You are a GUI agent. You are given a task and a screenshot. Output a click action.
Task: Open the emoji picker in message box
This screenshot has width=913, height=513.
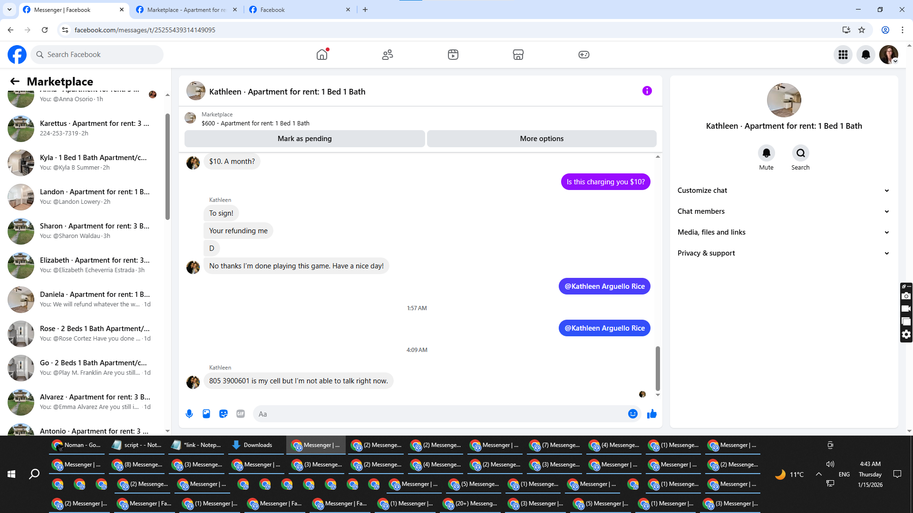pos(632,414)
